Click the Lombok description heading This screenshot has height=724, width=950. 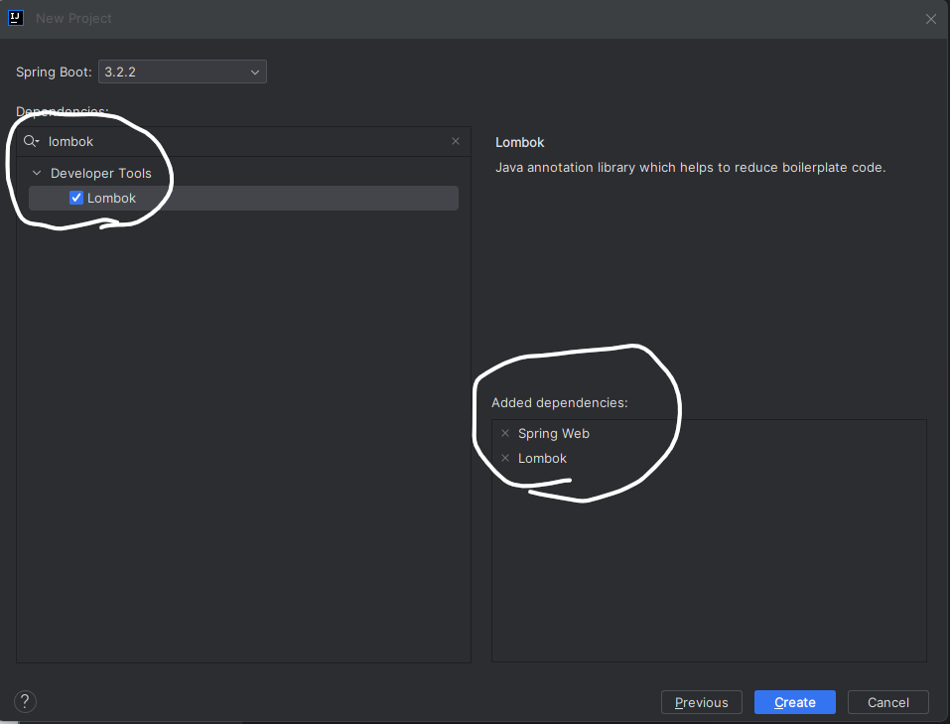click(520, 142)
